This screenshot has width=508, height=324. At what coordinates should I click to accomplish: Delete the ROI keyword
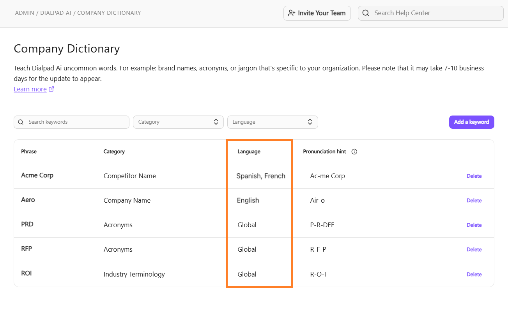click(474, 275)
